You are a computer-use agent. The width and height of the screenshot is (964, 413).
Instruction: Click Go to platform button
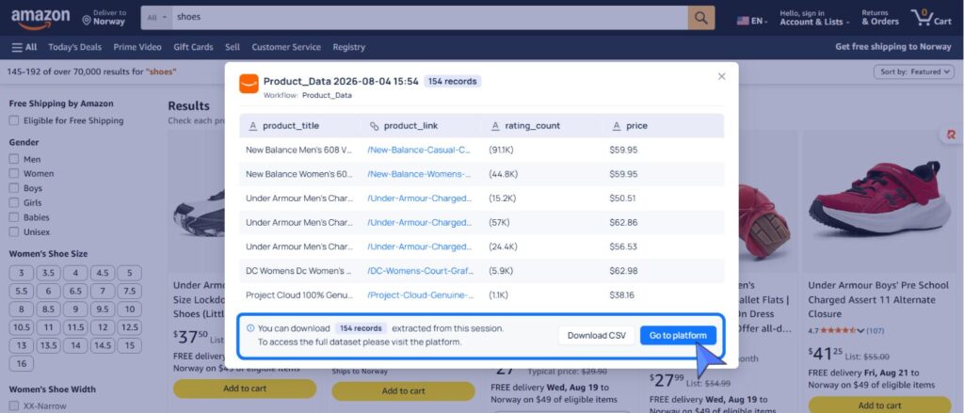[678, 336]
